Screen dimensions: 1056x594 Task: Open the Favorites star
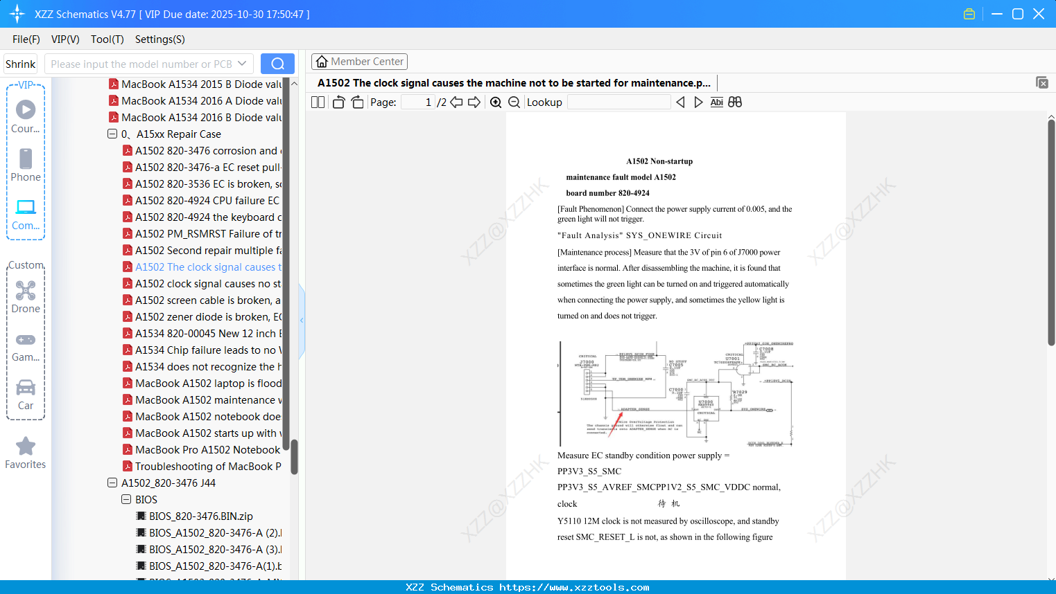[26, 453]
